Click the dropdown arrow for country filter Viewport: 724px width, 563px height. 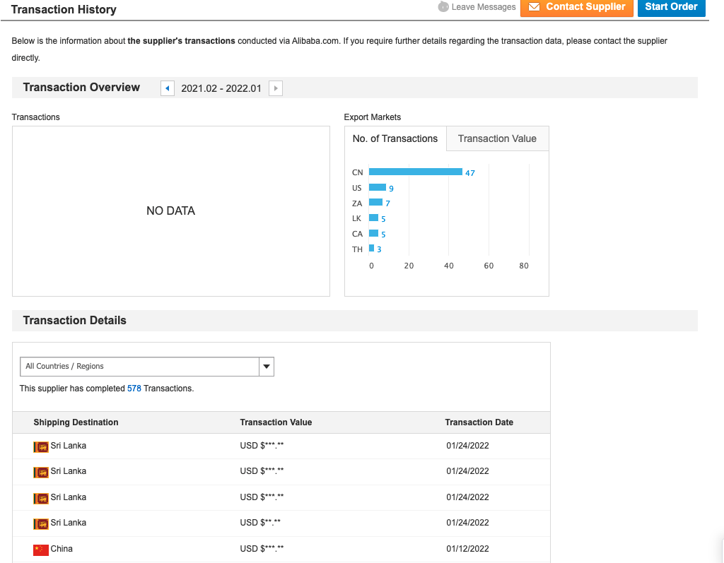coord(267,366)
